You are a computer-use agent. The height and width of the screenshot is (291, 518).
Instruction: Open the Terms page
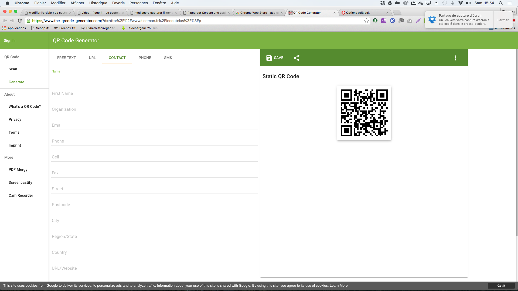tap(14, 132)
